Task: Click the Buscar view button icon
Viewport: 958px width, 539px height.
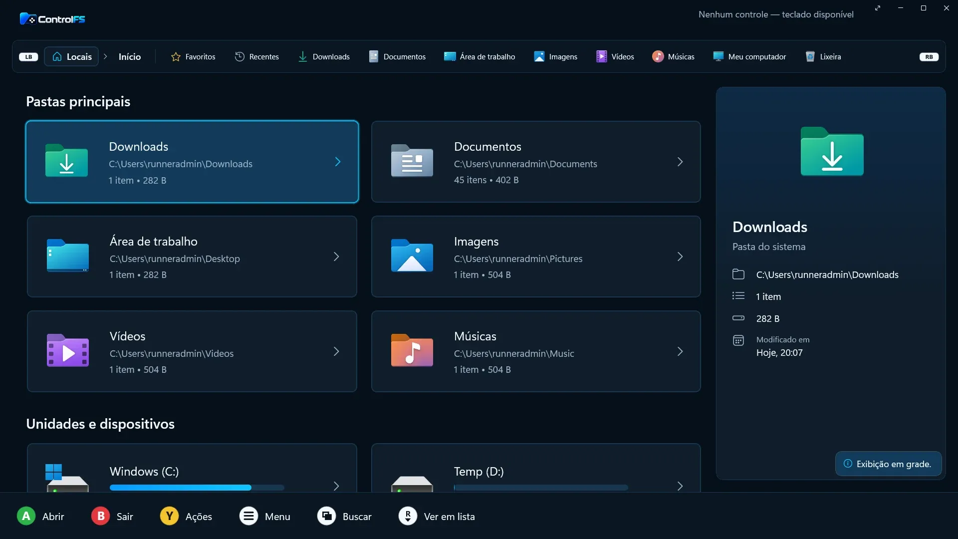Action: point(326,516)
